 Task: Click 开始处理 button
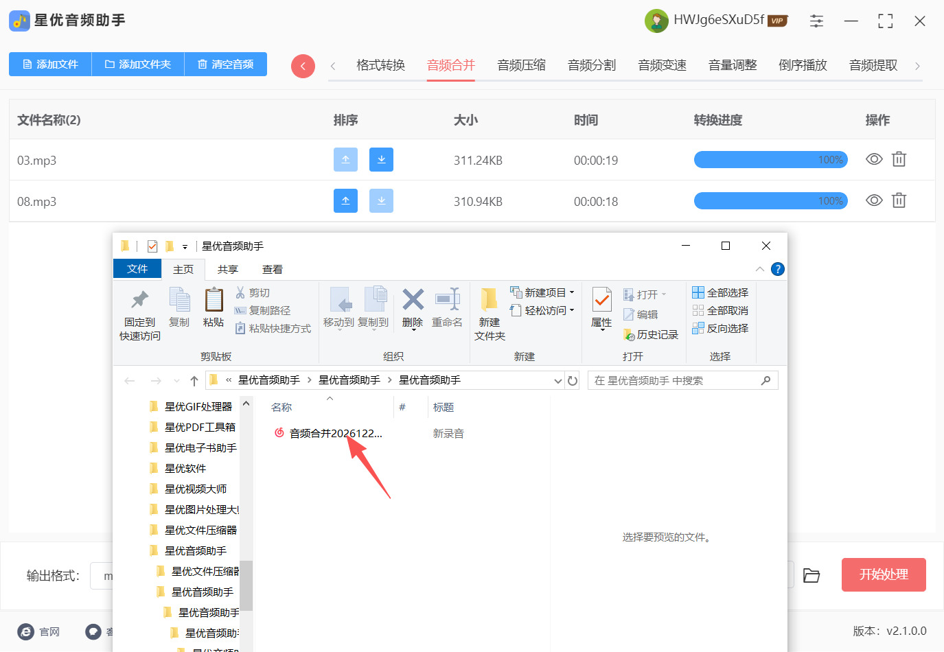click(x=884, y=575)
